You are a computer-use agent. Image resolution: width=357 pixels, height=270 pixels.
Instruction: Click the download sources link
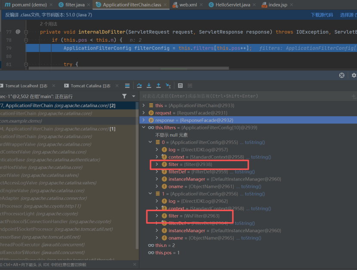(322, 15)
